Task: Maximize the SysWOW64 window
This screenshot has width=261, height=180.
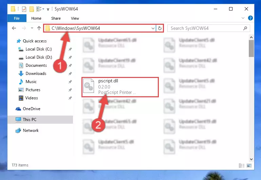Action: tap(231, 9)
